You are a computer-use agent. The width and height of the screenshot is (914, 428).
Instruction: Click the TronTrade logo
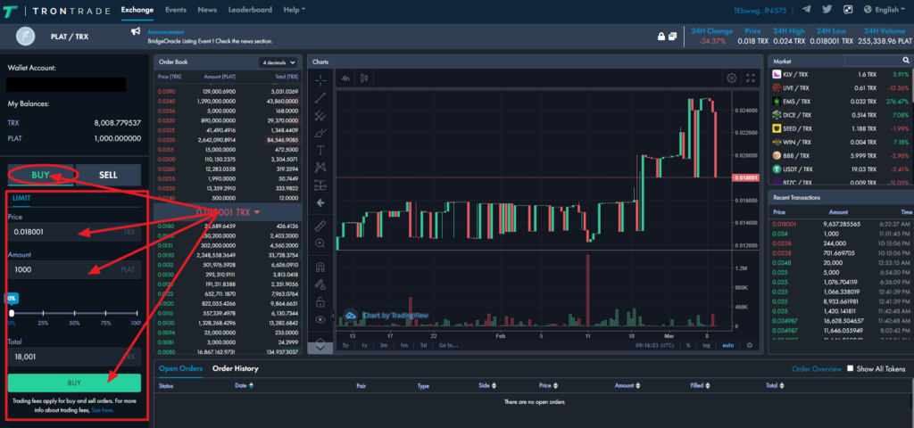[x=55, y=10]
